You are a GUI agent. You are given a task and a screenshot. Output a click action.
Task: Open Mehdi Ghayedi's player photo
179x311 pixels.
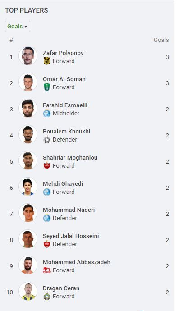28,187
